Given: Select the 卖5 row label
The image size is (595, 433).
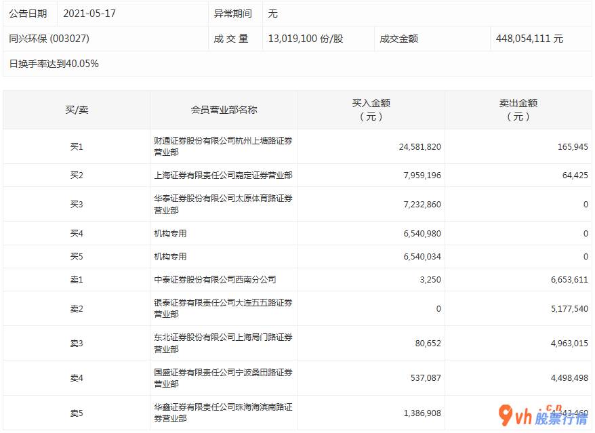Looking at the screenshot, I should [x=77, y=413].
